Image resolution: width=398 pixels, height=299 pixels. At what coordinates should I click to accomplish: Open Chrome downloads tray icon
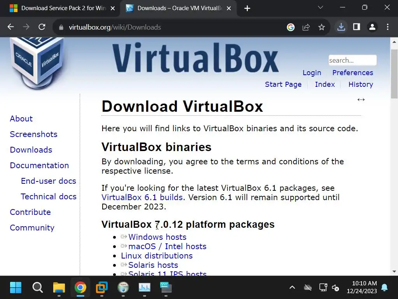341,27
